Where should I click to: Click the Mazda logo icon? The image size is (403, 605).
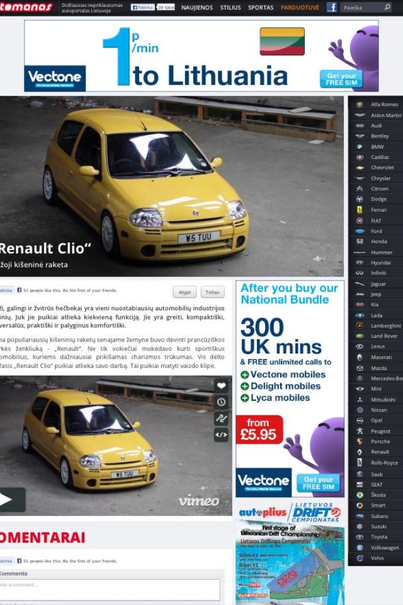(360, 368)
